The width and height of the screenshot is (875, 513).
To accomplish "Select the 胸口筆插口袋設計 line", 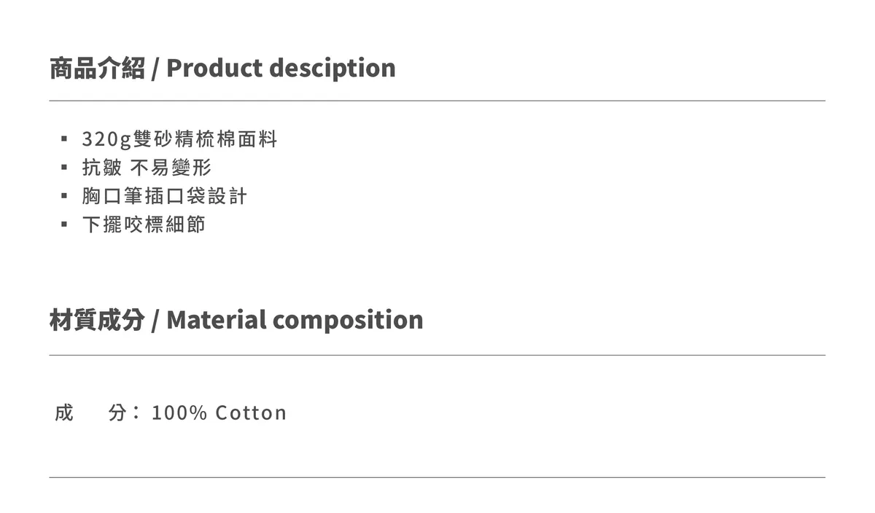I will click(164, 196).
